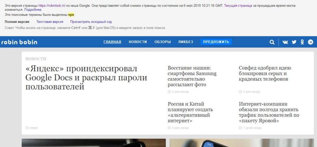Switch to Текстовая версия of cache
This screenshot has height=147, width=317.
tap(50, 22)
